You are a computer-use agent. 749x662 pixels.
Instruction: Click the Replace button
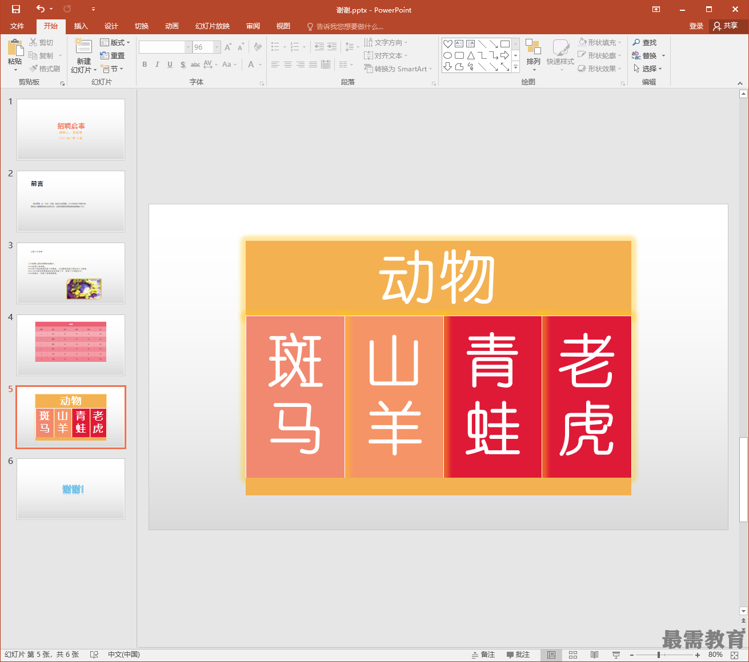tap(644, 56)
